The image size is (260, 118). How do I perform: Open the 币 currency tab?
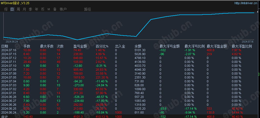coord(42,9)
